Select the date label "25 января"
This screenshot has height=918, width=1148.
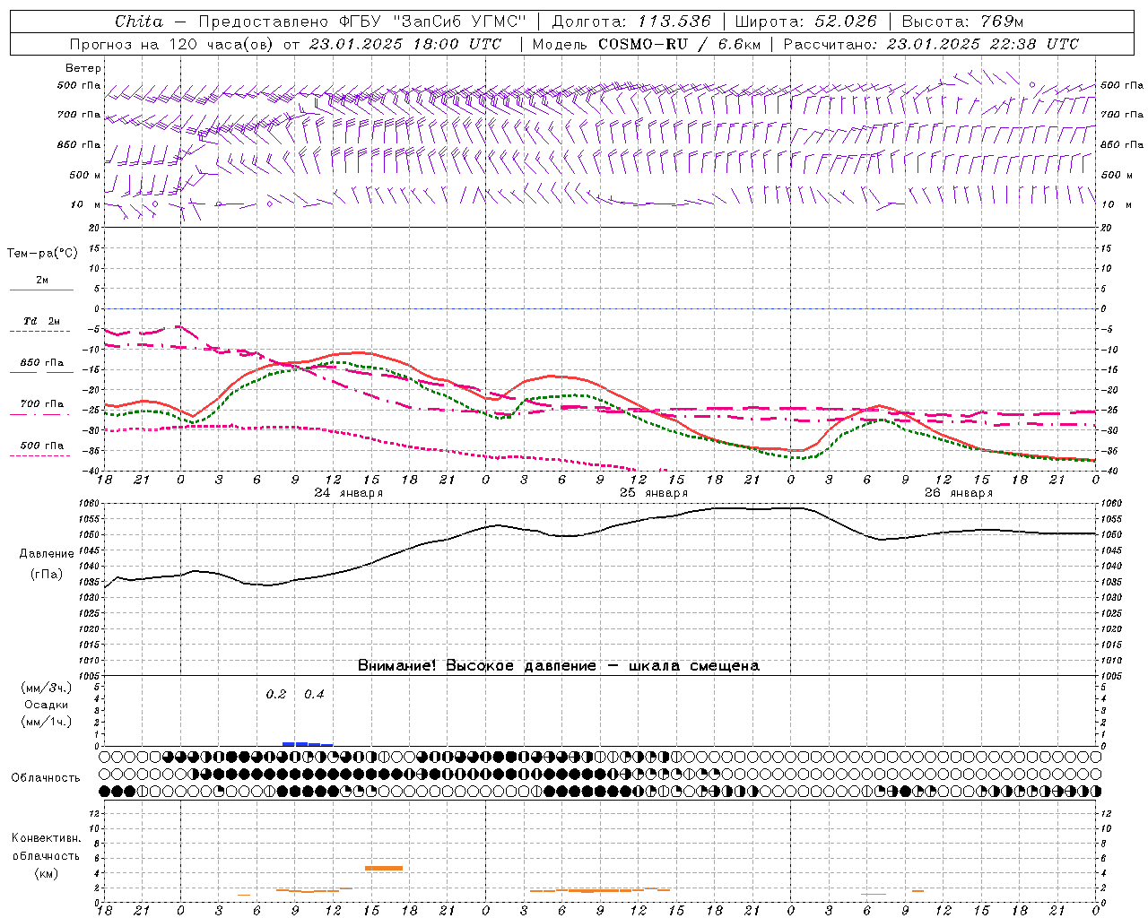[653, 493]
